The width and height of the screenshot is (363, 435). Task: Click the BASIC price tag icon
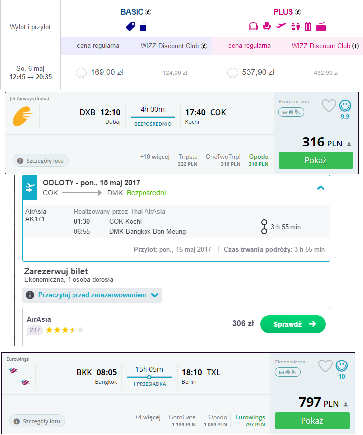pos(131,27)
